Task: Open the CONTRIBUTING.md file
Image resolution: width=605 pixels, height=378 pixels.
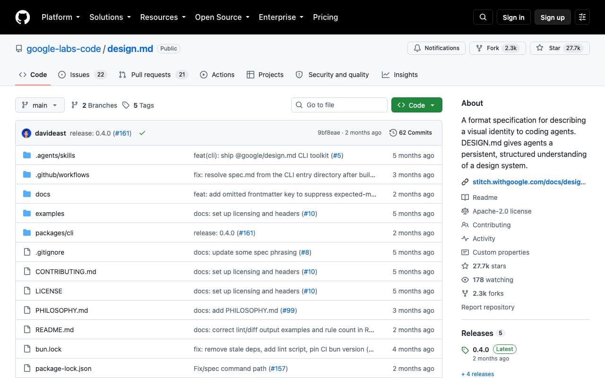Action: (x=66, y=272)
